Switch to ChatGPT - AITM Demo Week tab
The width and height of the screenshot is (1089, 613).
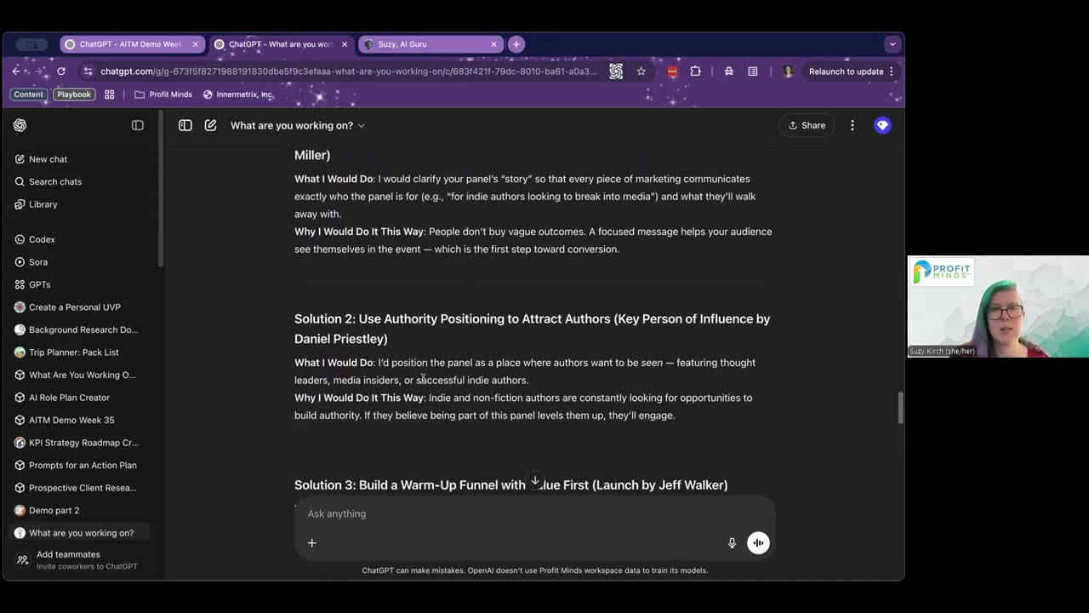pyautogui.click(x=132, y=44)
